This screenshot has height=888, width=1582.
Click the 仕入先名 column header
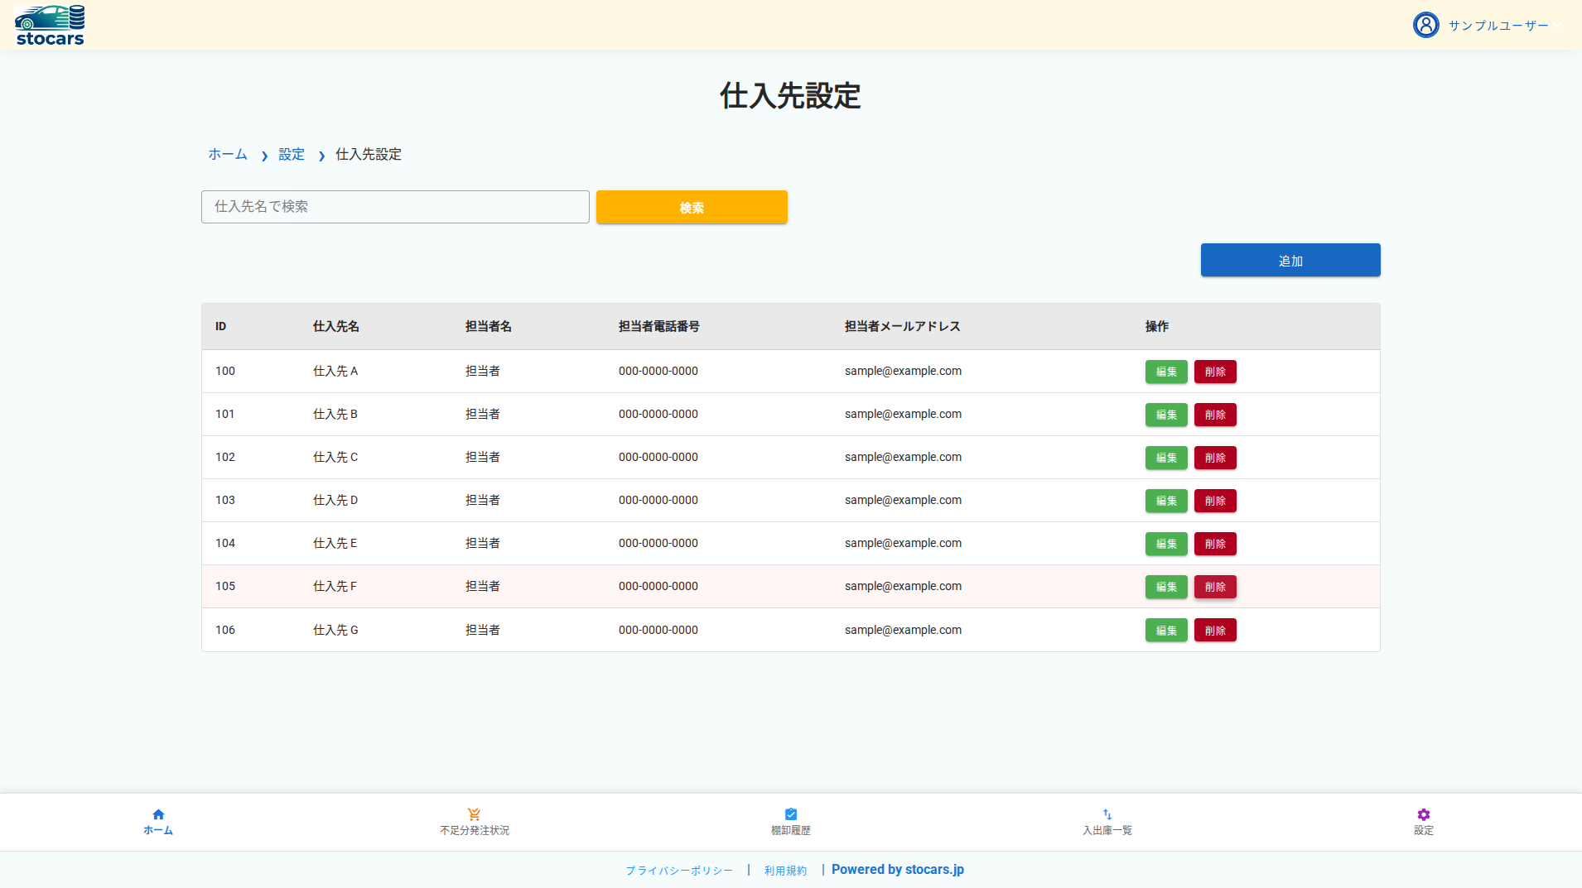point(336,326)
